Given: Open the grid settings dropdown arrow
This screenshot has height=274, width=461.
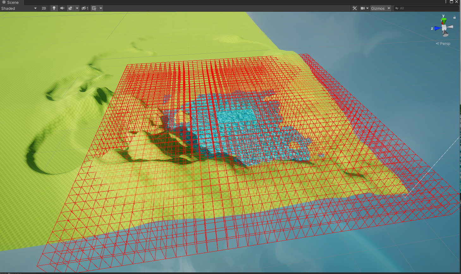Looking at the screenshot, I should (x=101, y=8).
